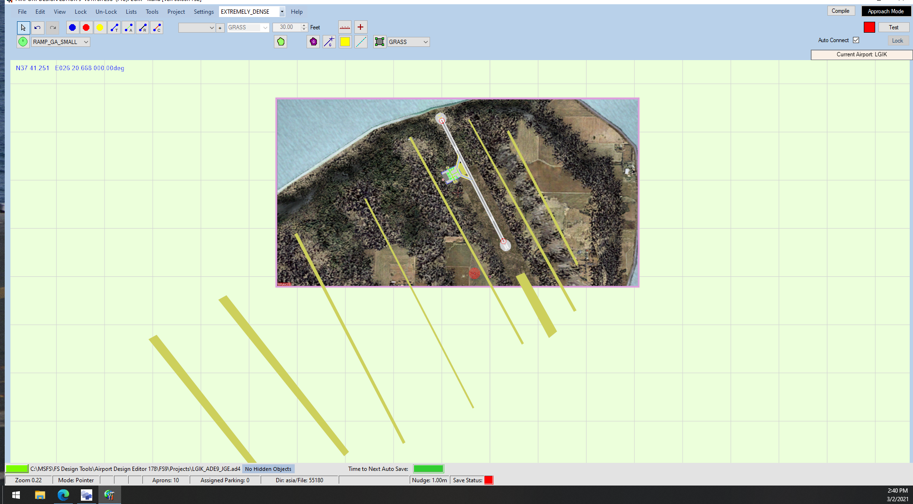Click the Aprons: 10 status entry
Viewport: 913px width, 504px height.
point(166,480)
